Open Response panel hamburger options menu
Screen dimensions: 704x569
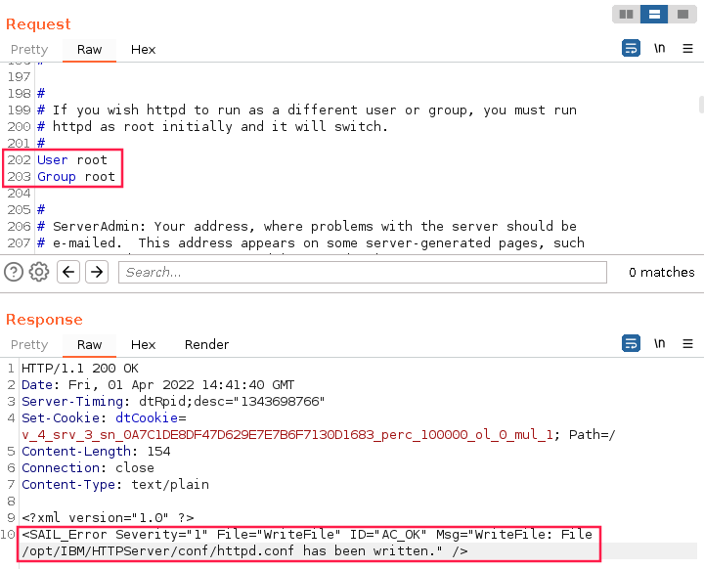pyautogui.click(x=688, y=343)
